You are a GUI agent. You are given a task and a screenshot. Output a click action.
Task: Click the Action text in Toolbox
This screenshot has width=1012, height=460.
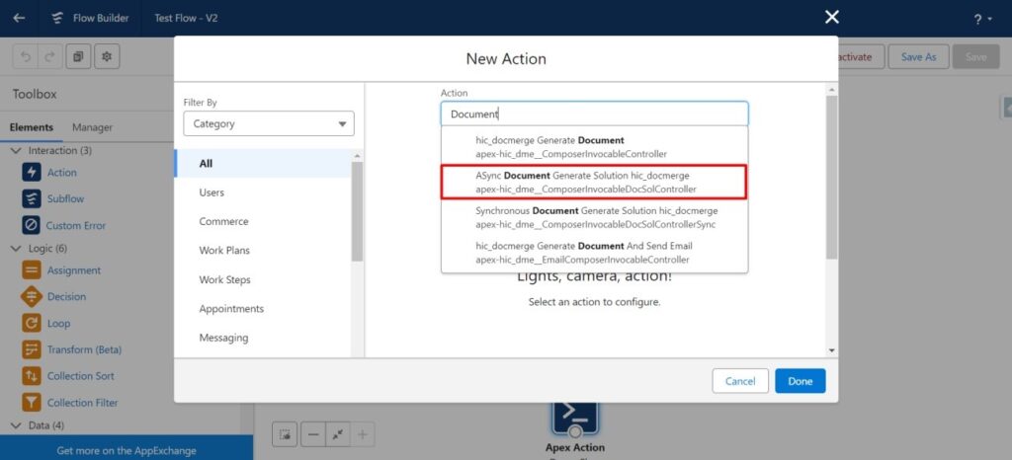coord(62,173)
